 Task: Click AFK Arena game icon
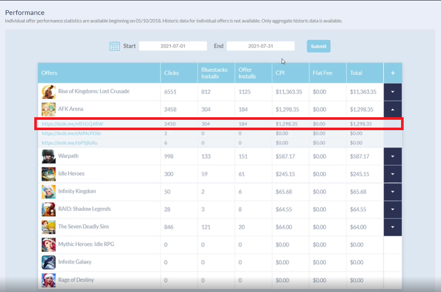[49, 109]
